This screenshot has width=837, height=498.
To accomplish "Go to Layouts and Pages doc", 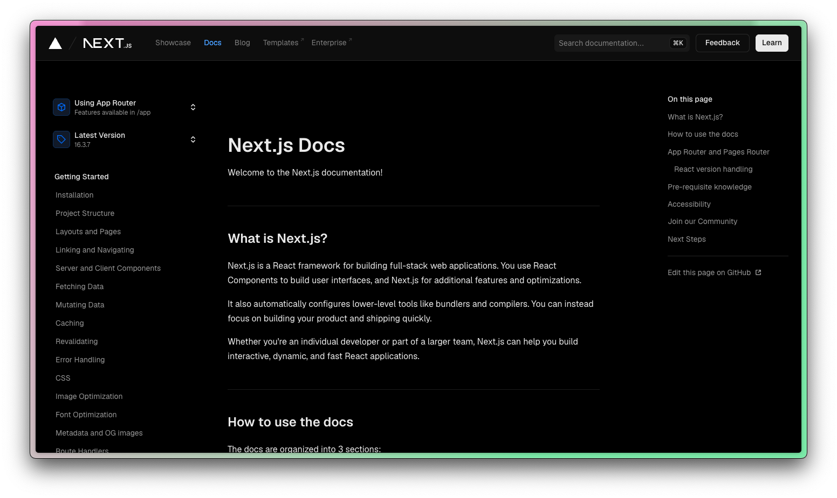I will [x=88, y=232].
